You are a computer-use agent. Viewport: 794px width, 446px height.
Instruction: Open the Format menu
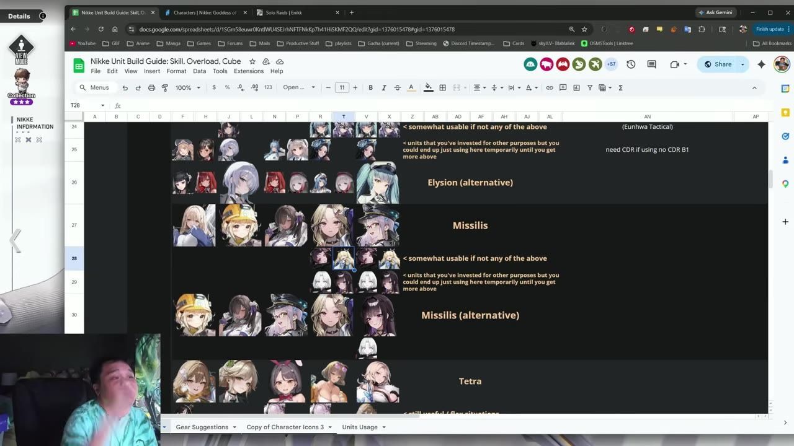[176, 71]
